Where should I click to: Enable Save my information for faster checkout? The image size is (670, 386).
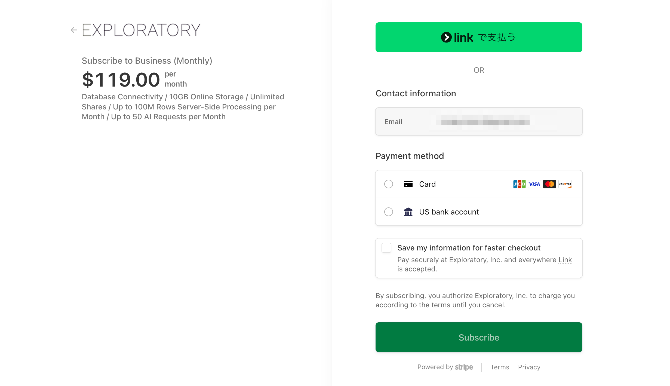[x=386, y=248]
